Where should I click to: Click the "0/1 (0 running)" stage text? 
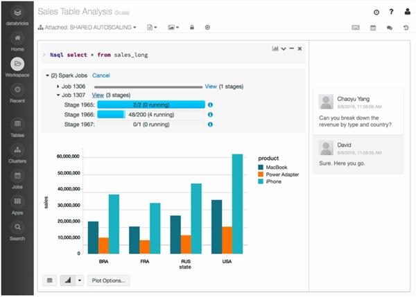click(151, 124)
